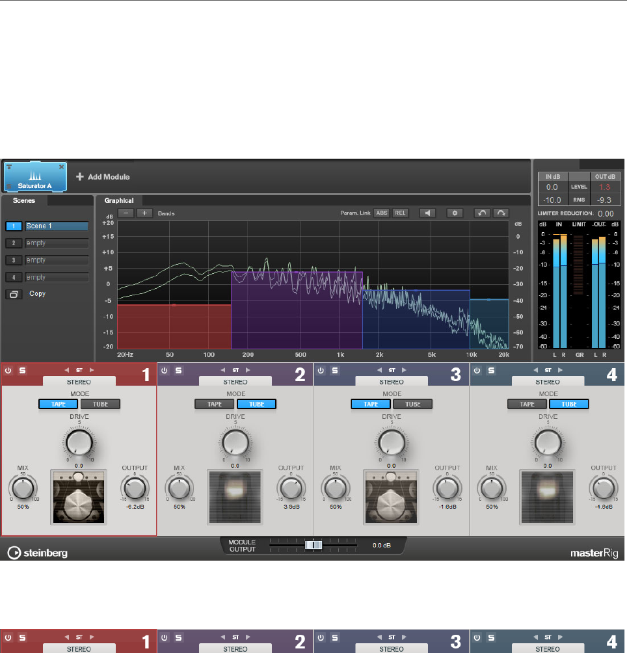
Task: Click Add Module button
Action: click(103, 177)
